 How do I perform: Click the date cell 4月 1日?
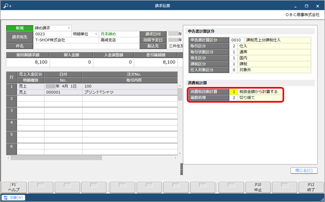(x=63, y=86)
